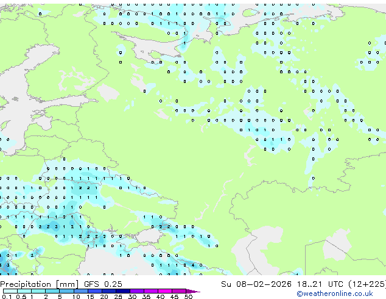Click the 15–20 mm legend color swatch

(94, 291)
